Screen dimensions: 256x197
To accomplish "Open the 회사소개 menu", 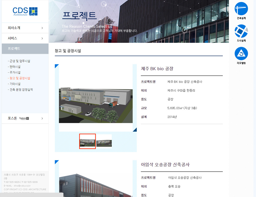I will coord(14,28).
